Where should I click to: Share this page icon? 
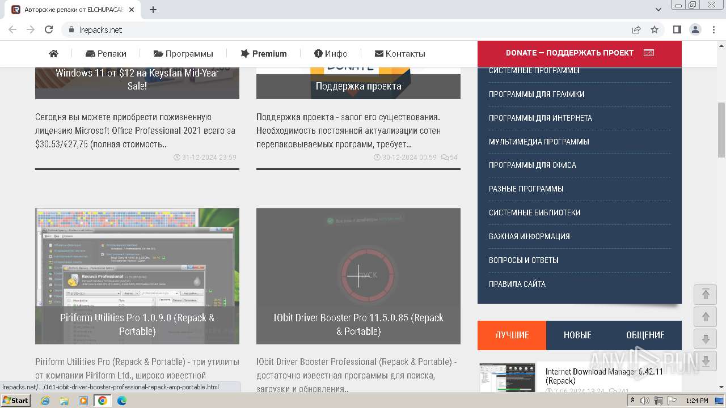tap(636, 29)
